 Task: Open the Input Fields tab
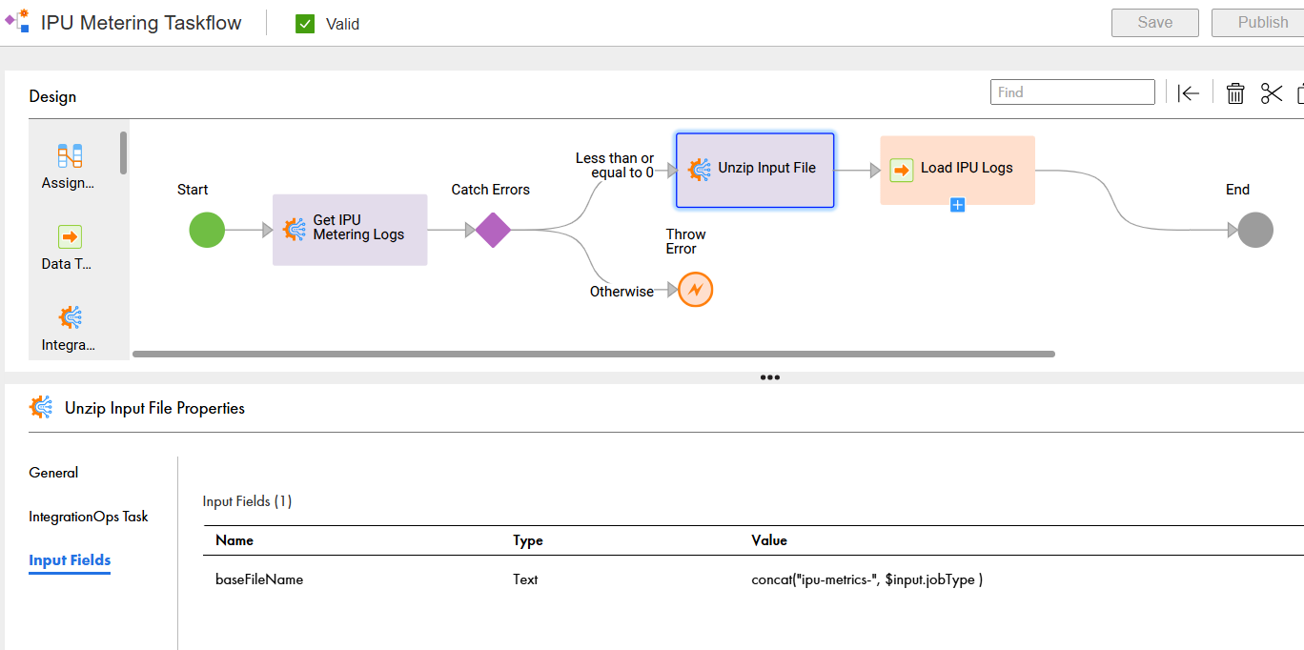(70, 560)
